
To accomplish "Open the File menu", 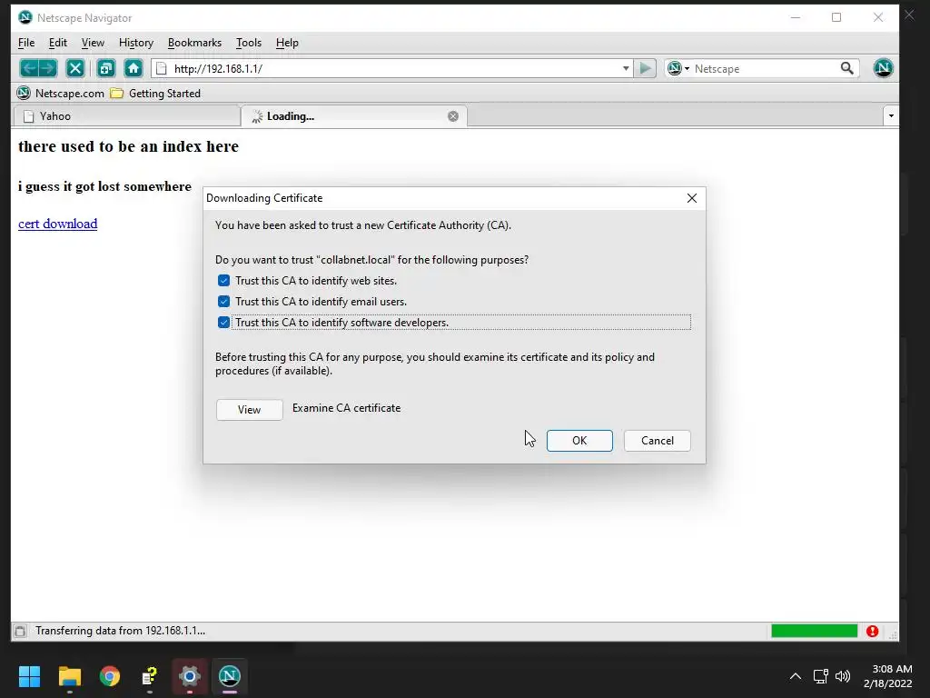I will point(26,43).
